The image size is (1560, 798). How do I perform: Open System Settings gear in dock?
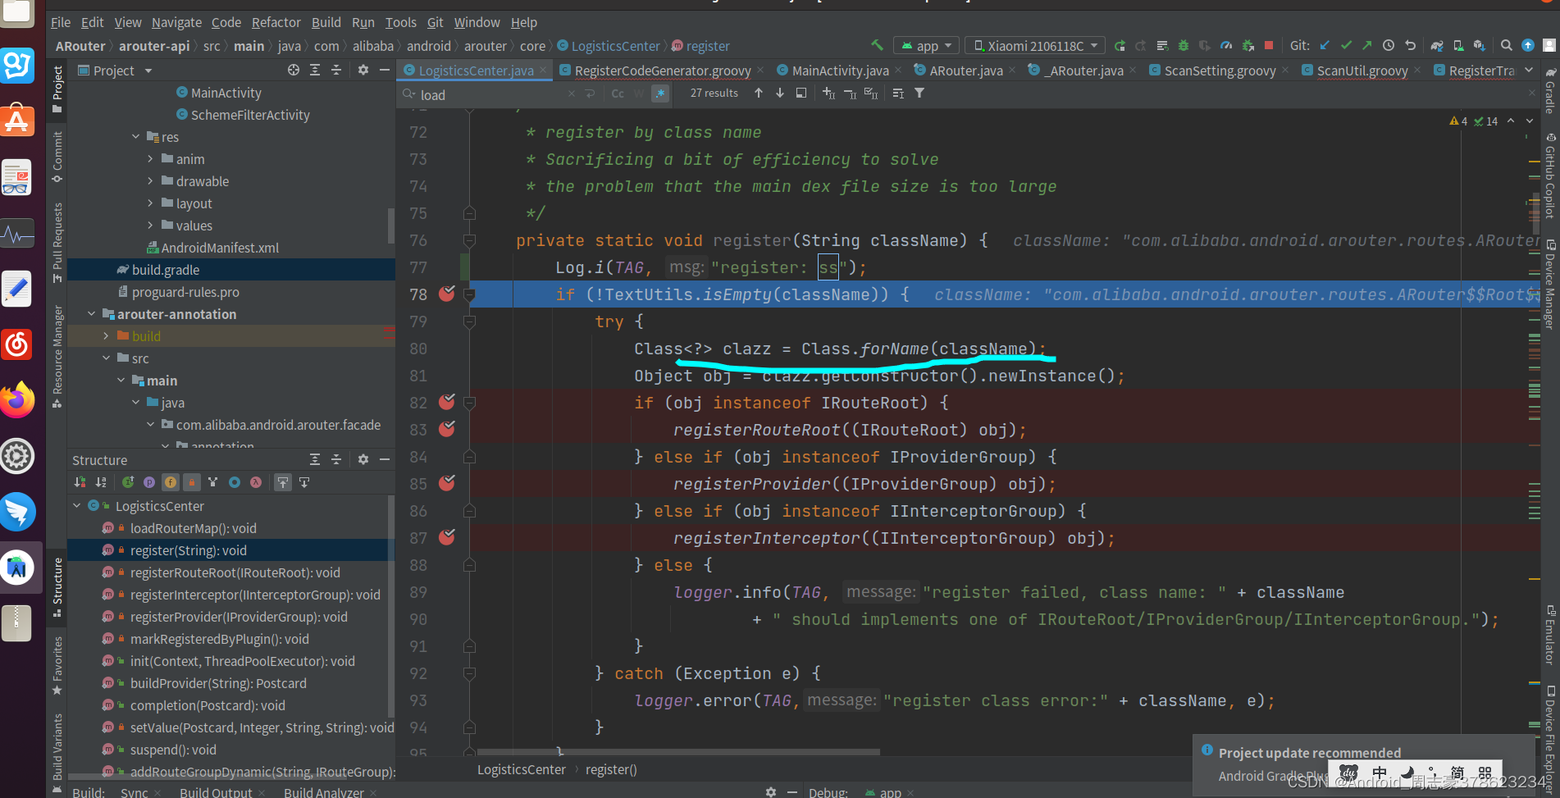point(17,456)
